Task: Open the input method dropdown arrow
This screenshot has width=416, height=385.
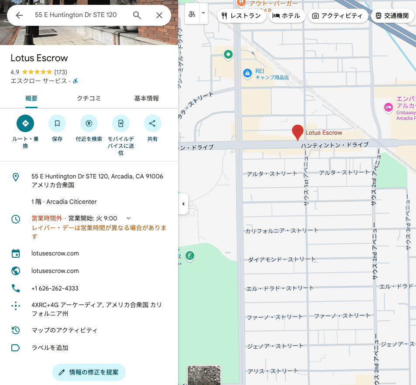Action: point(203,13)
